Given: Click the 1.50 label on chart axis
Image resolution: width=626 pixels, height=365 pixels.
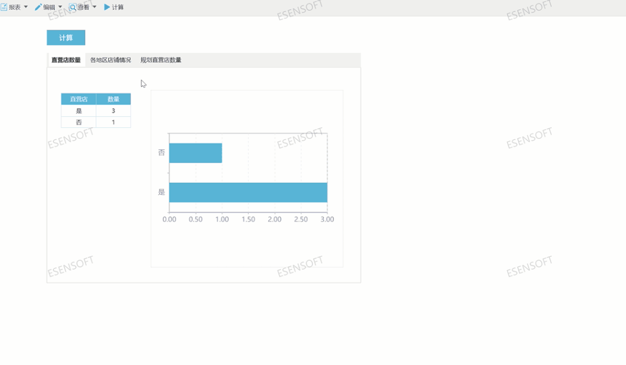Looking at the screenshot, I should [248, 220].
